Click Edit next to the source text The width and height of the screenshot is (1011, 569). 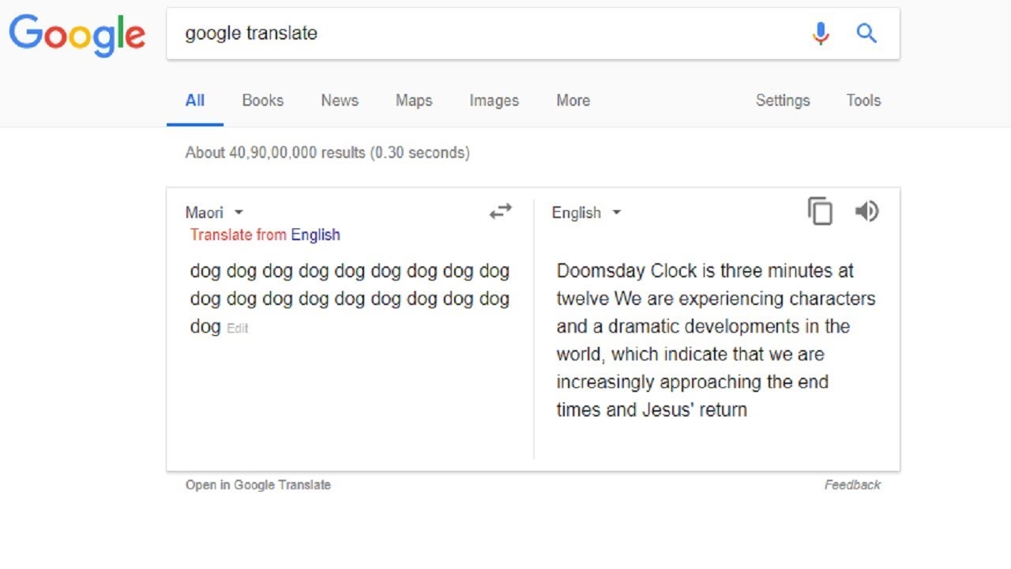237,328
